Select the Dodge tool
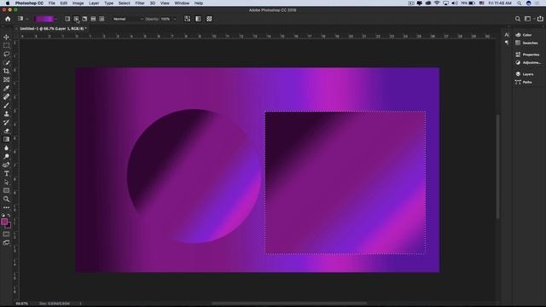 6,156
